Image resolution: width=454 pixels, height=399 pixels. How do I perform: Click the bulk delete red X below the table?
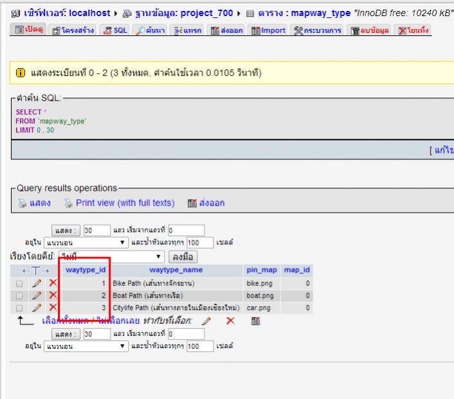230,320
